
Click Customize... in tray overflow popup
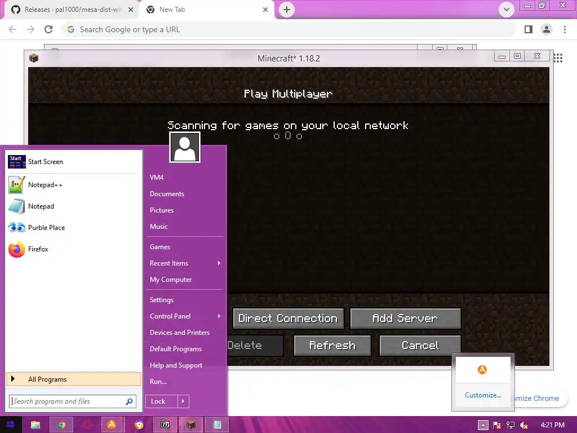coord(483,395)
